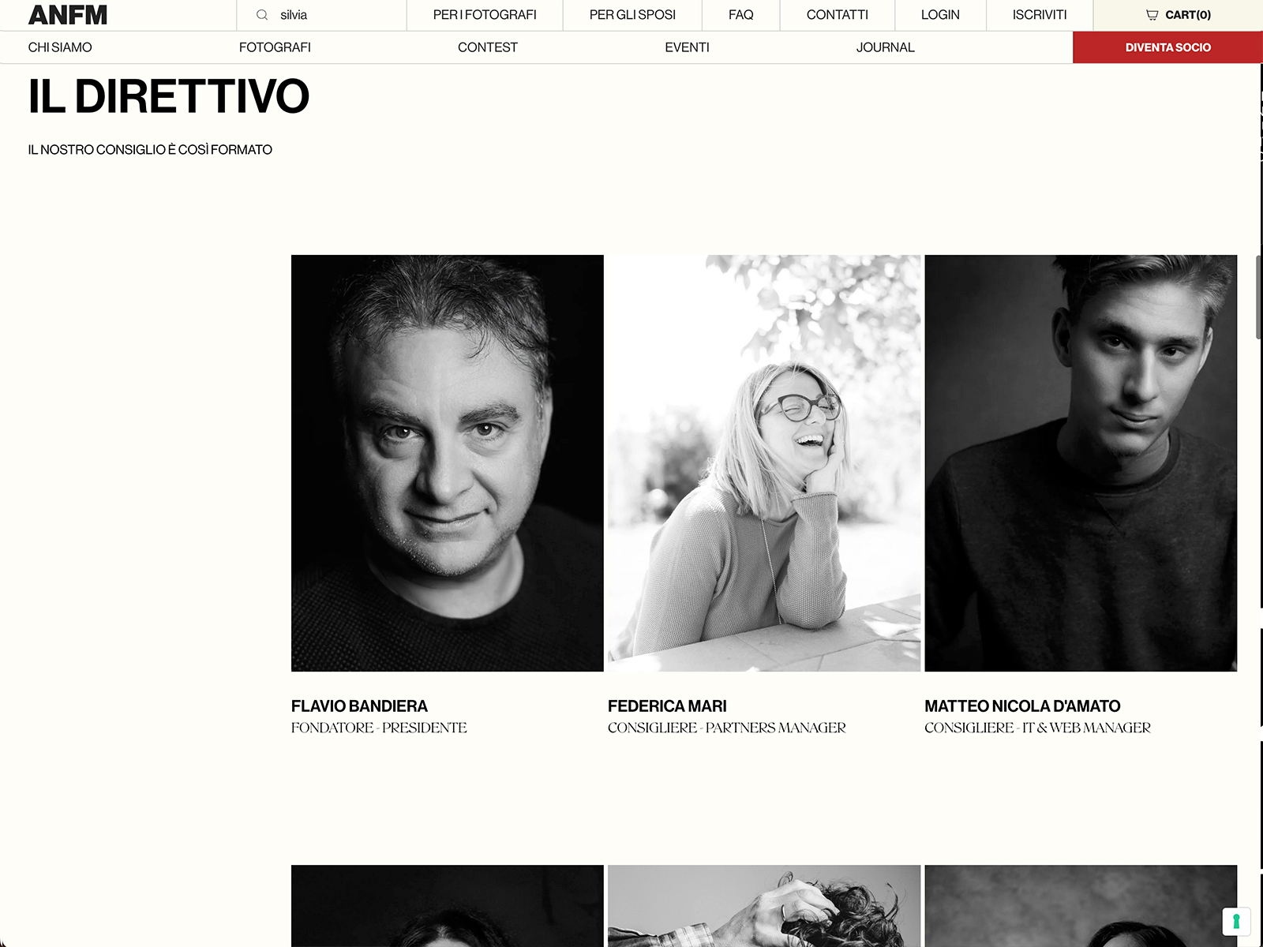Click the Login link
This screenshot has height=947, width=1263.
940,15
